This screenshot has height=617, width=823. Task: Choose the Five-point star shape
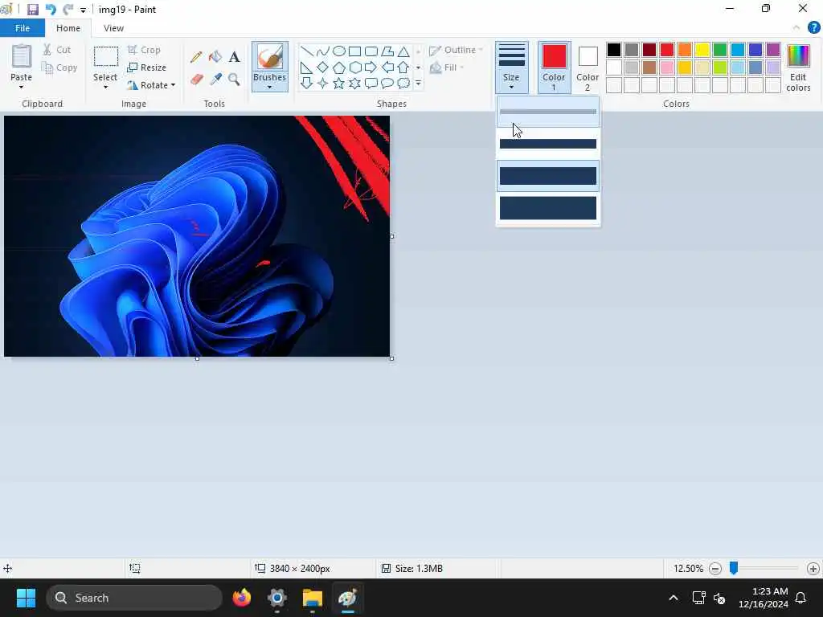click(x=339, y=83)
